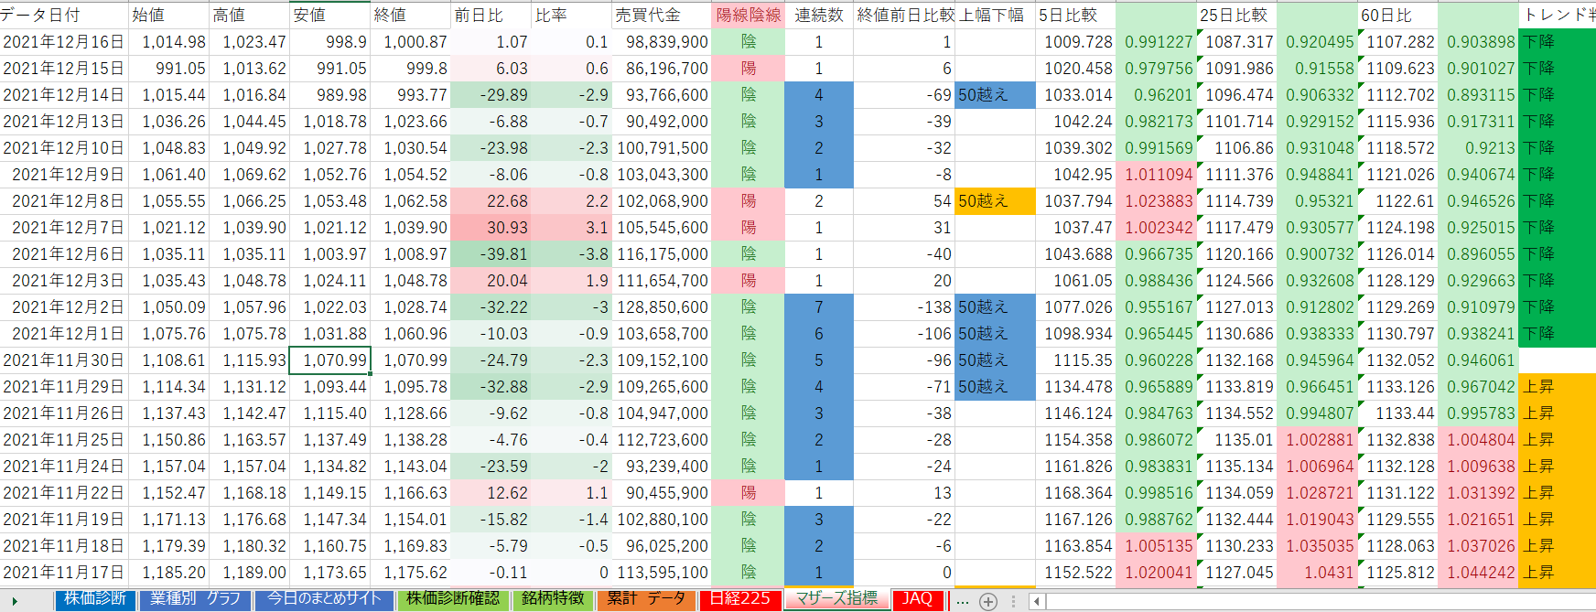Click the 前日比 header cell
The height and width of the screenshot is (612, 1596).
491,15
